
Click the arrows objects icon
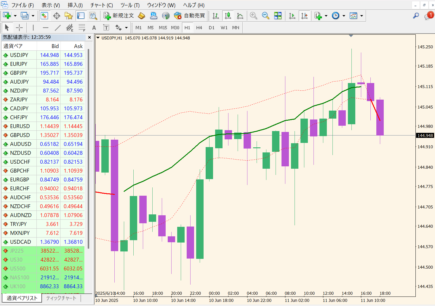[119, 28]
